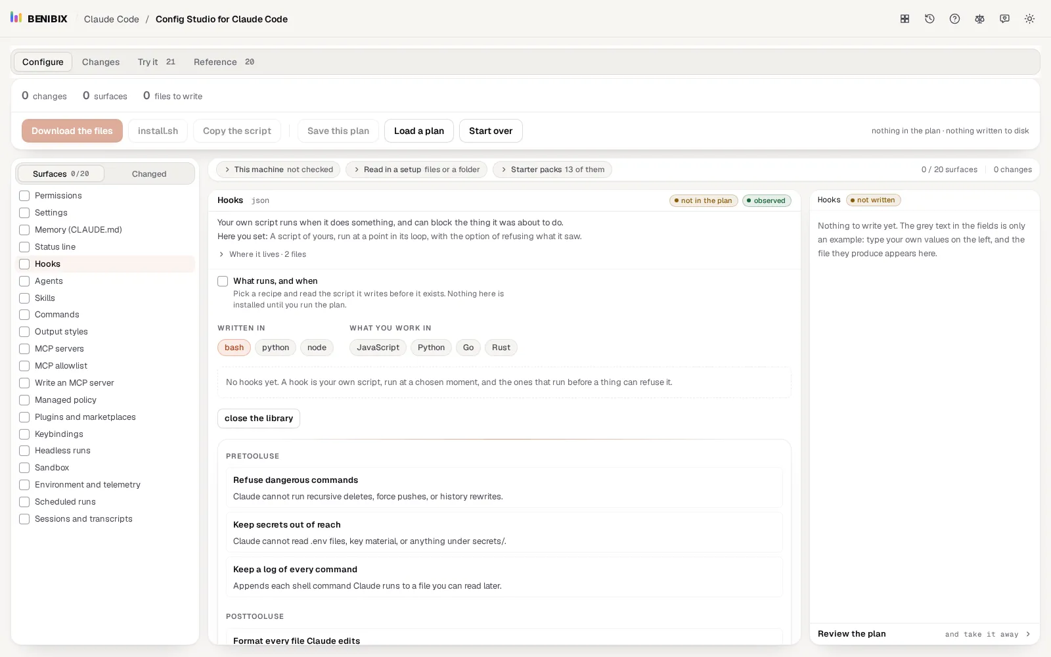The width and height of the screenshot is (1051, 657).
Task: Expand Read in a setup section
Action: tap(416, 170)
